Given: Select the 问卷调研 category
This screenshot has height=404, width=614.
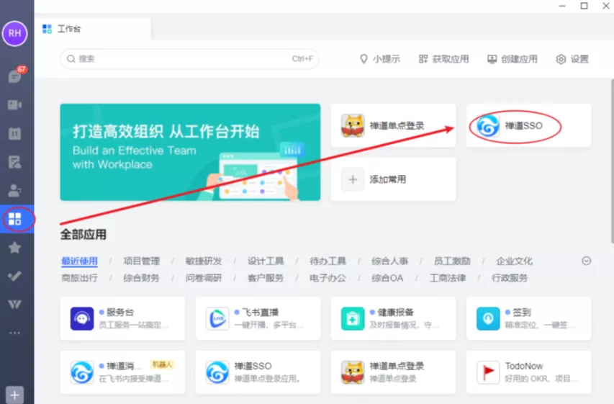Looking at the screenshot, I should pos(203,278).
